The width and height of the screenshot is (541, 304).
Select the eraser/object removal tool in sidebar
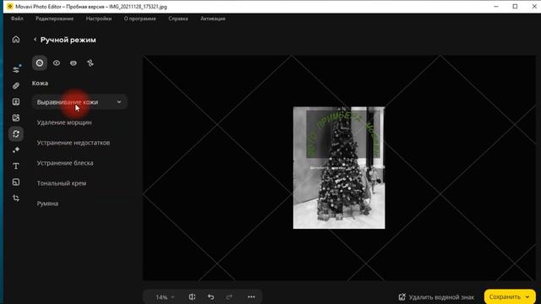pyautogui.click(x=16, y=85)
